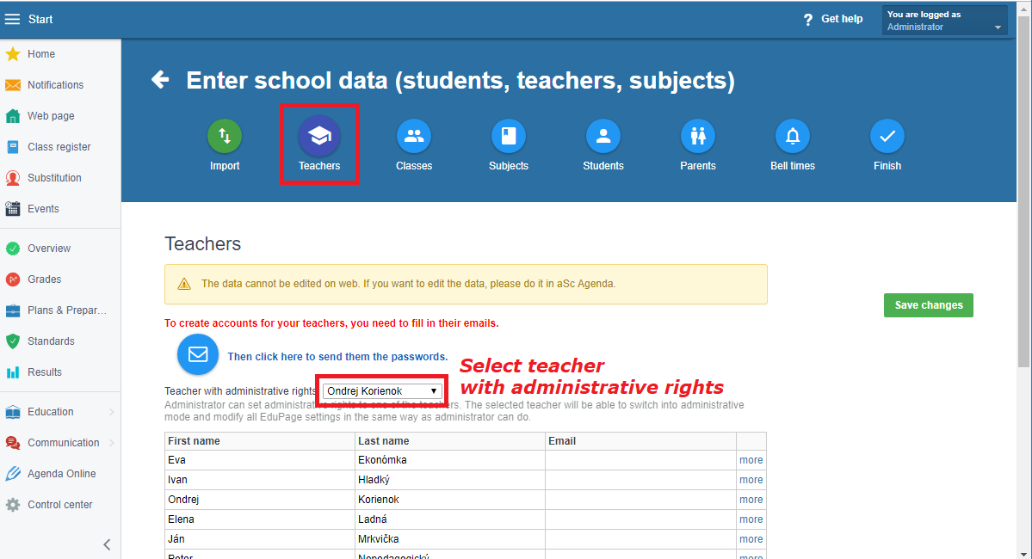The image size is (1032, 559).
Task: Click Get help link text
Action: [842, 19]
